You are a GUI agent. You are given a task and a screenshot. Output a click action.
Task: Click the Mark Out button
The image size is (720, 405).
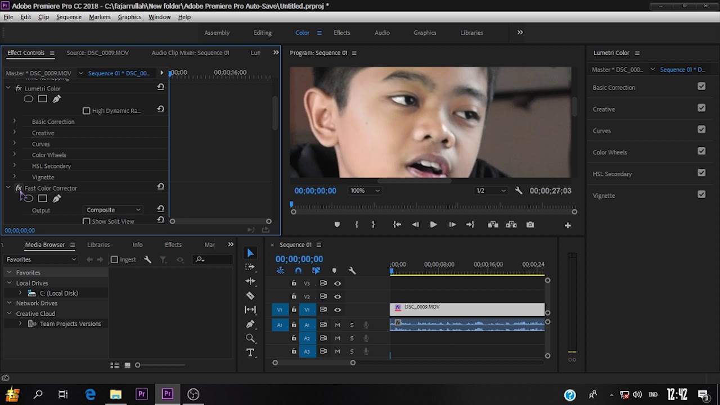373,224
